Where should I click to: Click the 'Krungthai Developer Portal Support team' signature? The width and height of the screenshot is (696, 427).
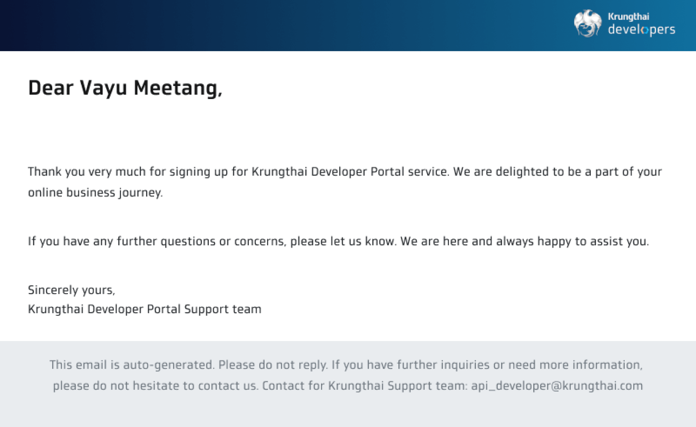(x=145, y=309)
